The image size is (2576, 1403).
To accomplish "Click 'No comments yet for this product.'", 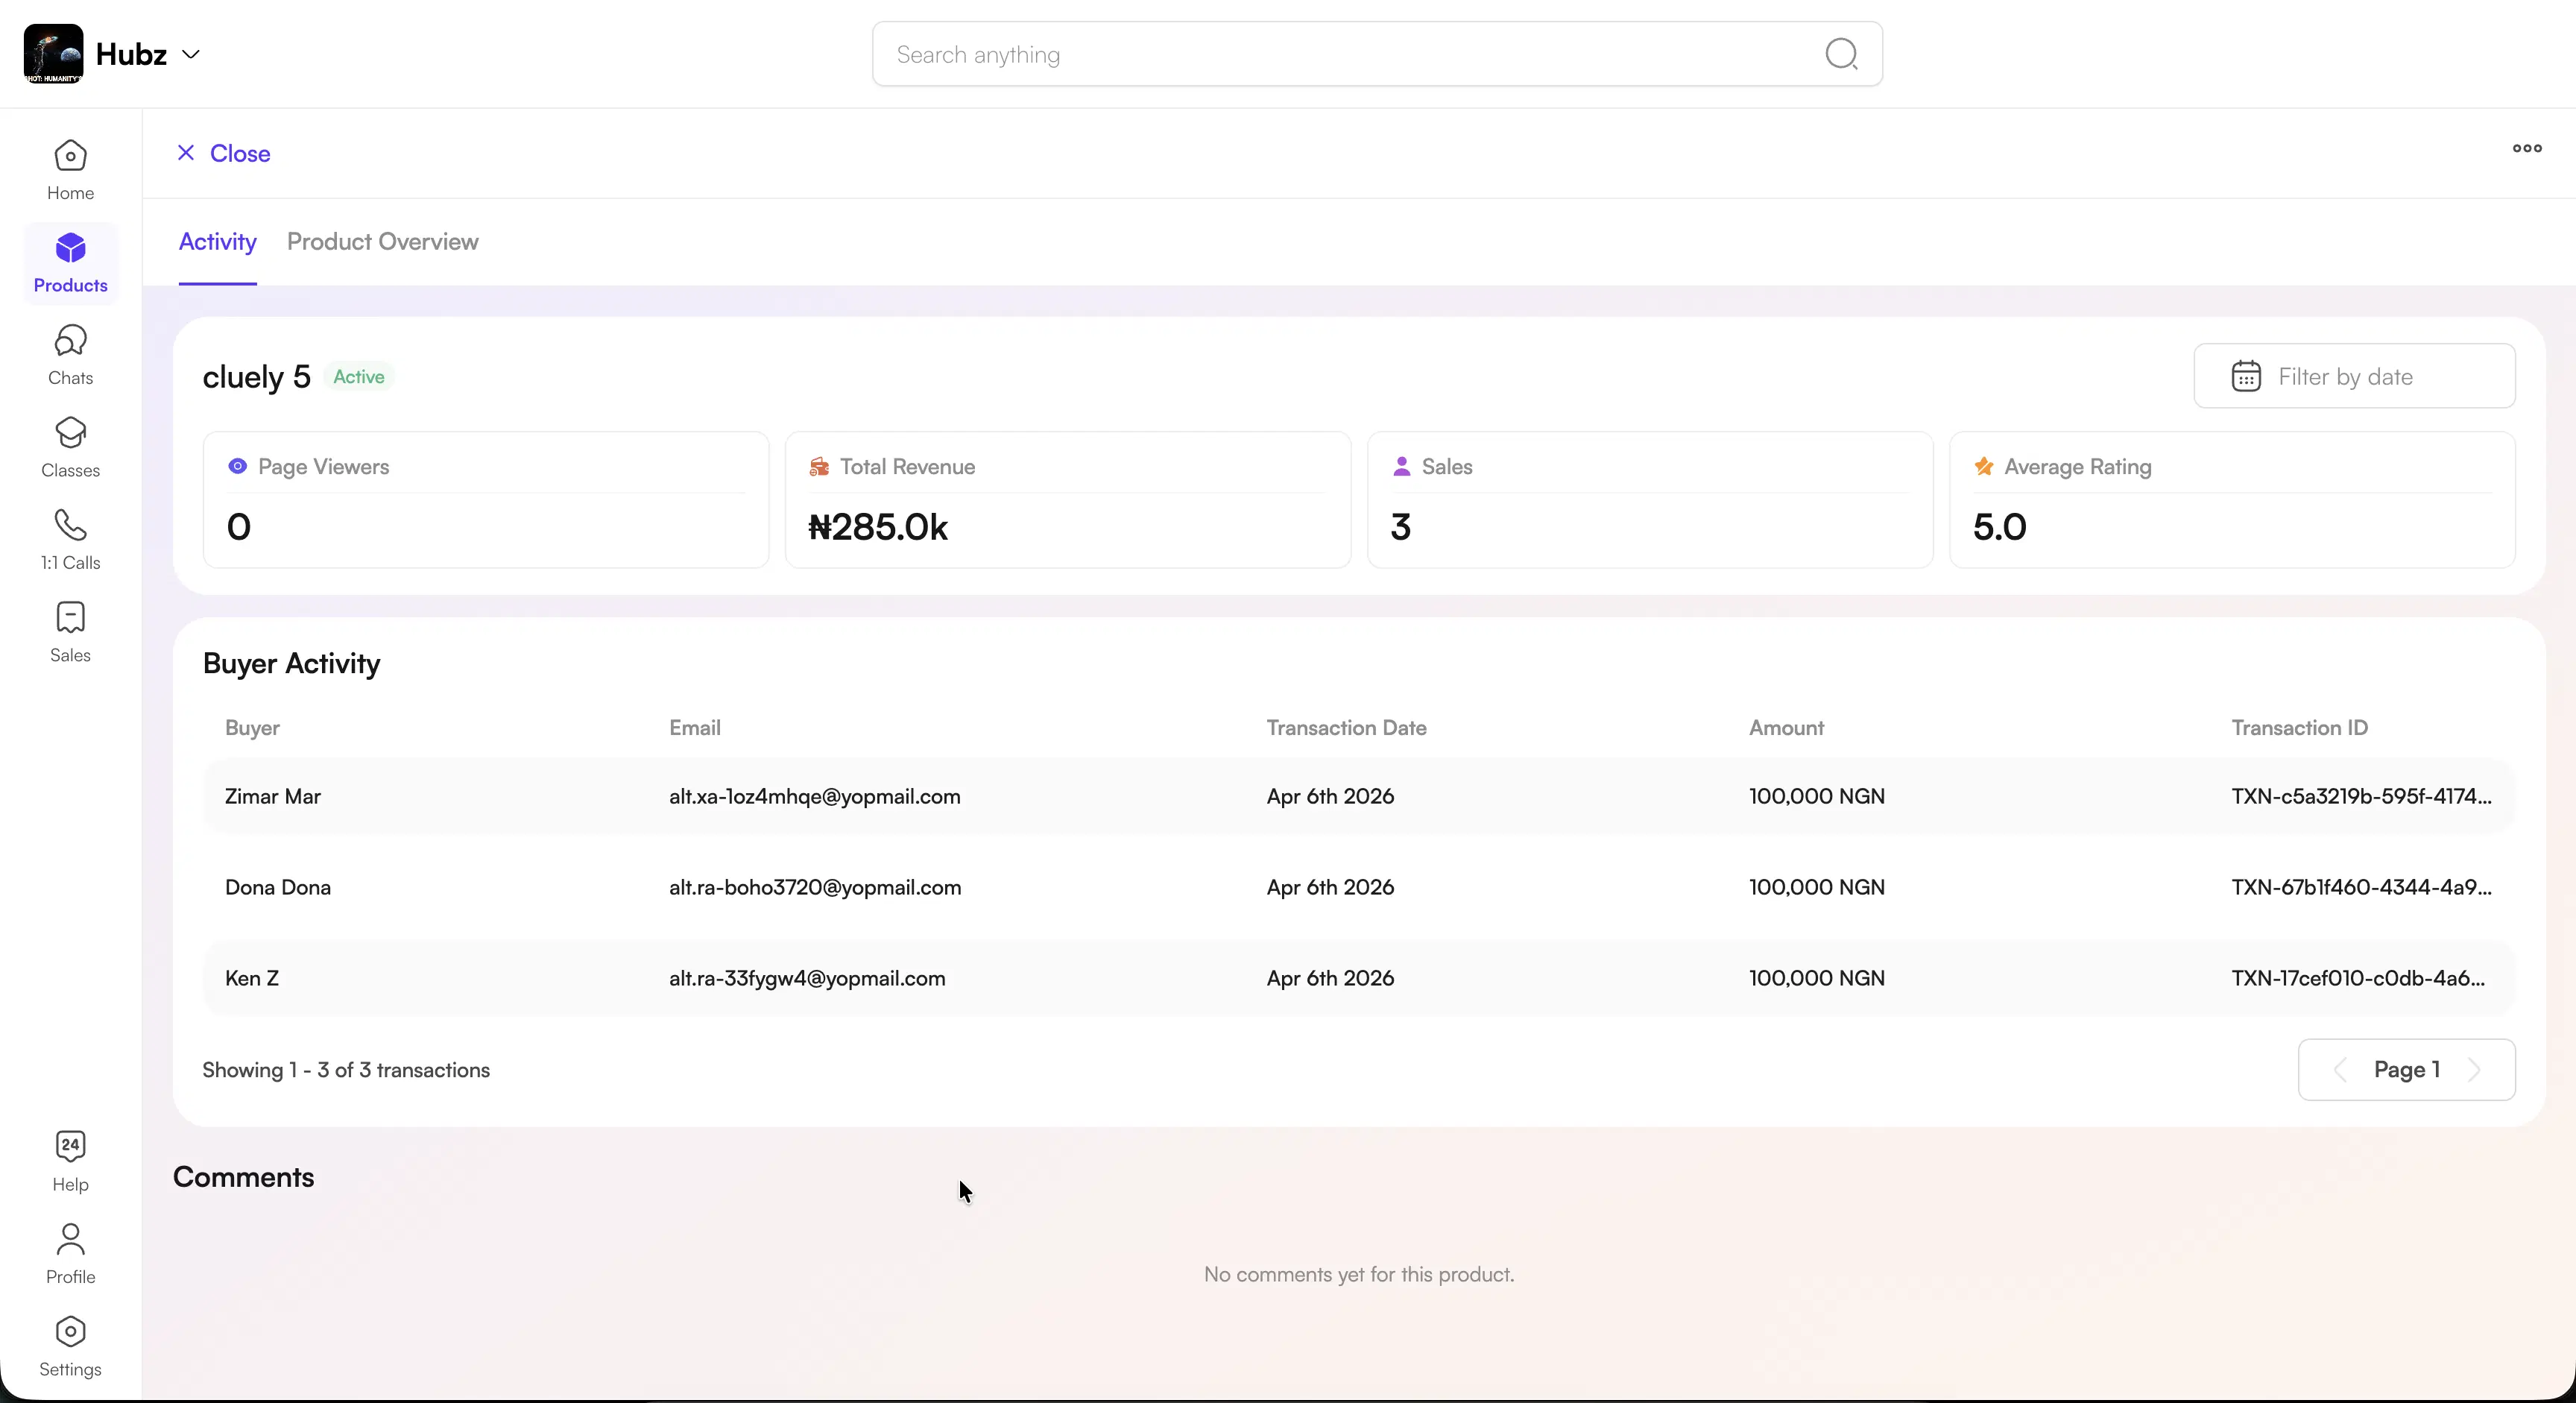I will click(1359, 1275).
